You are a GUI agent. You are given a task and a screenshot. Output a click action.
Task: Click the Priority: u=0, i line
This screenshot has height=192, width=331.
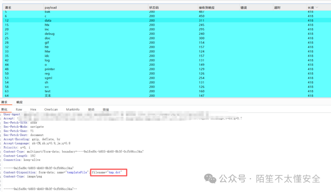17,147
